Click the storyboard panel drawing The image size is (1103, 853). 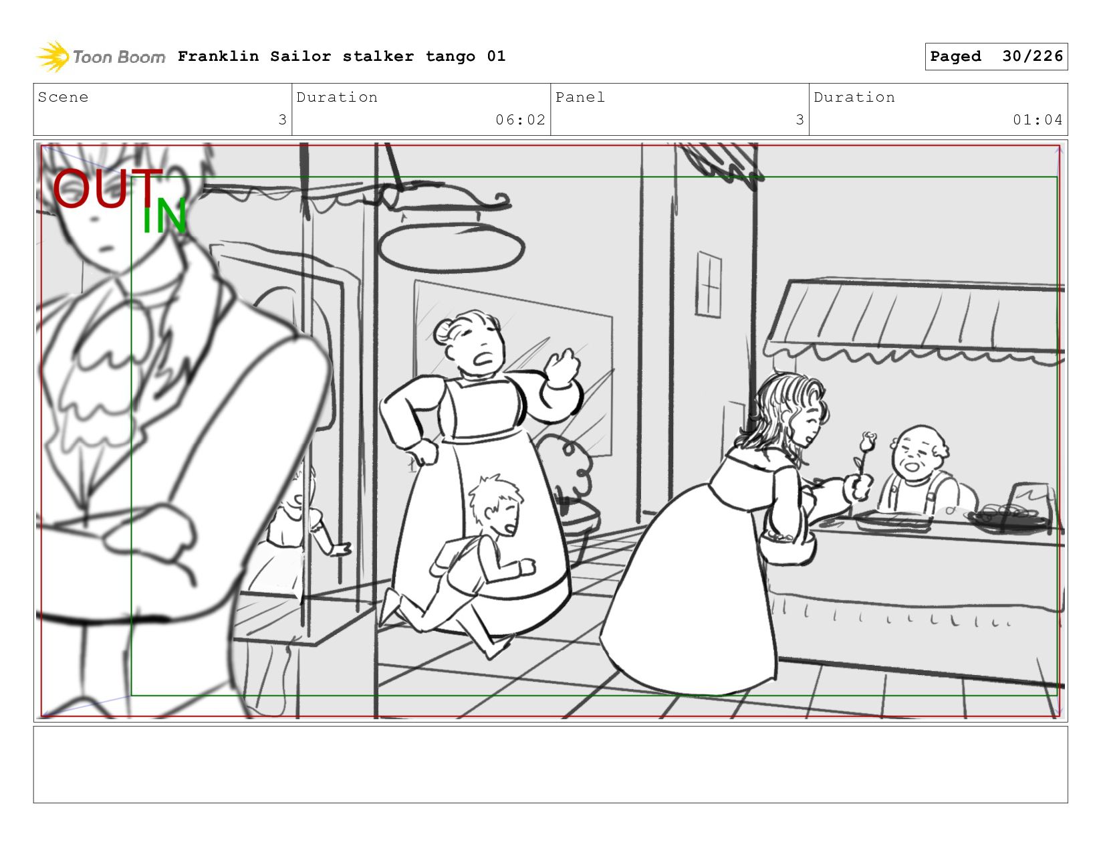click(x=551, y=431)
